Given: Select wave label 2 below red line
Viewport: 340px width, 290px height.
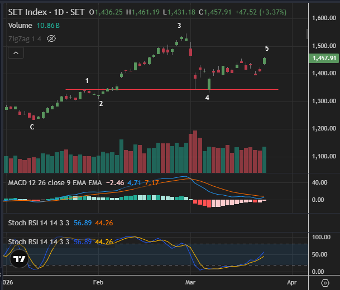Looking at the screenshot, I should [x=101, y=104].
